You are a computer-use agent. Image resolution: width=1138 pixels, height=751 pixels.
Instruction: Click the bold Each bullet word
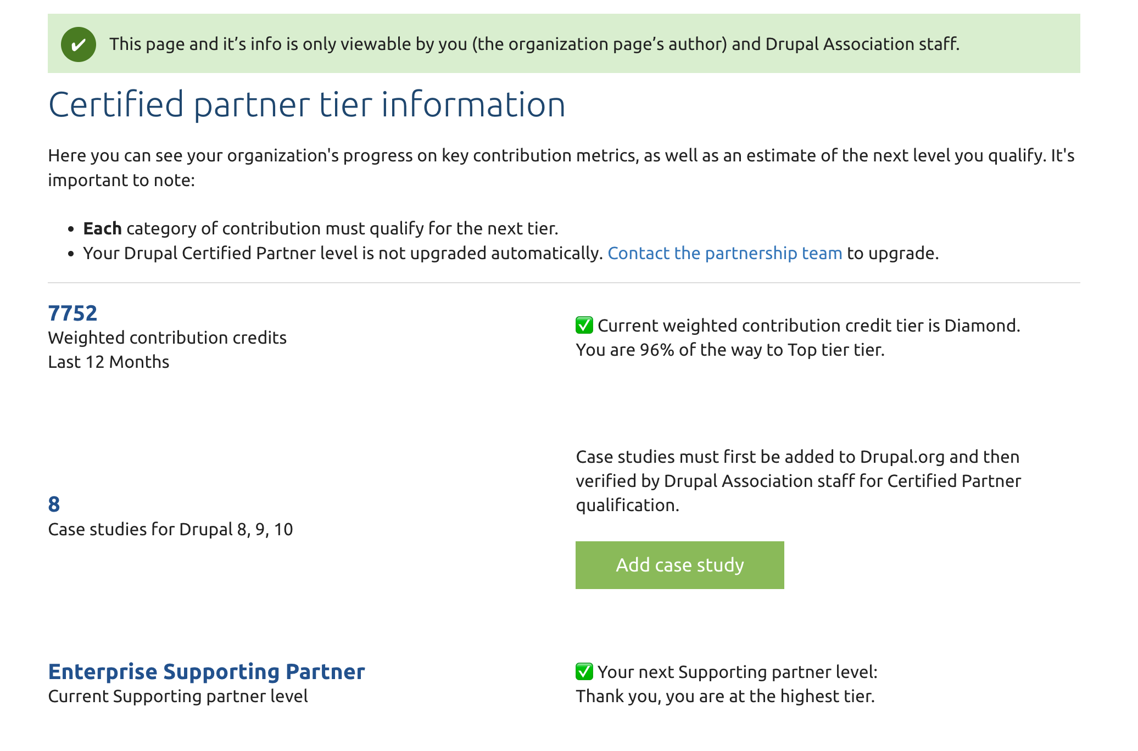click(102, 228)
